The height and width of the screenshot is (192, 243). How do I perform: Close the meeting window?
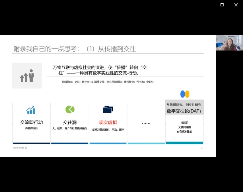tap(236, 5)
